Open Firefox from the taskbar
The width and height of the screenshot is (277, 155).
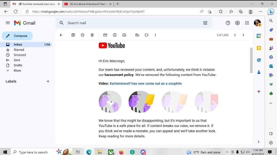click(121, 152)
